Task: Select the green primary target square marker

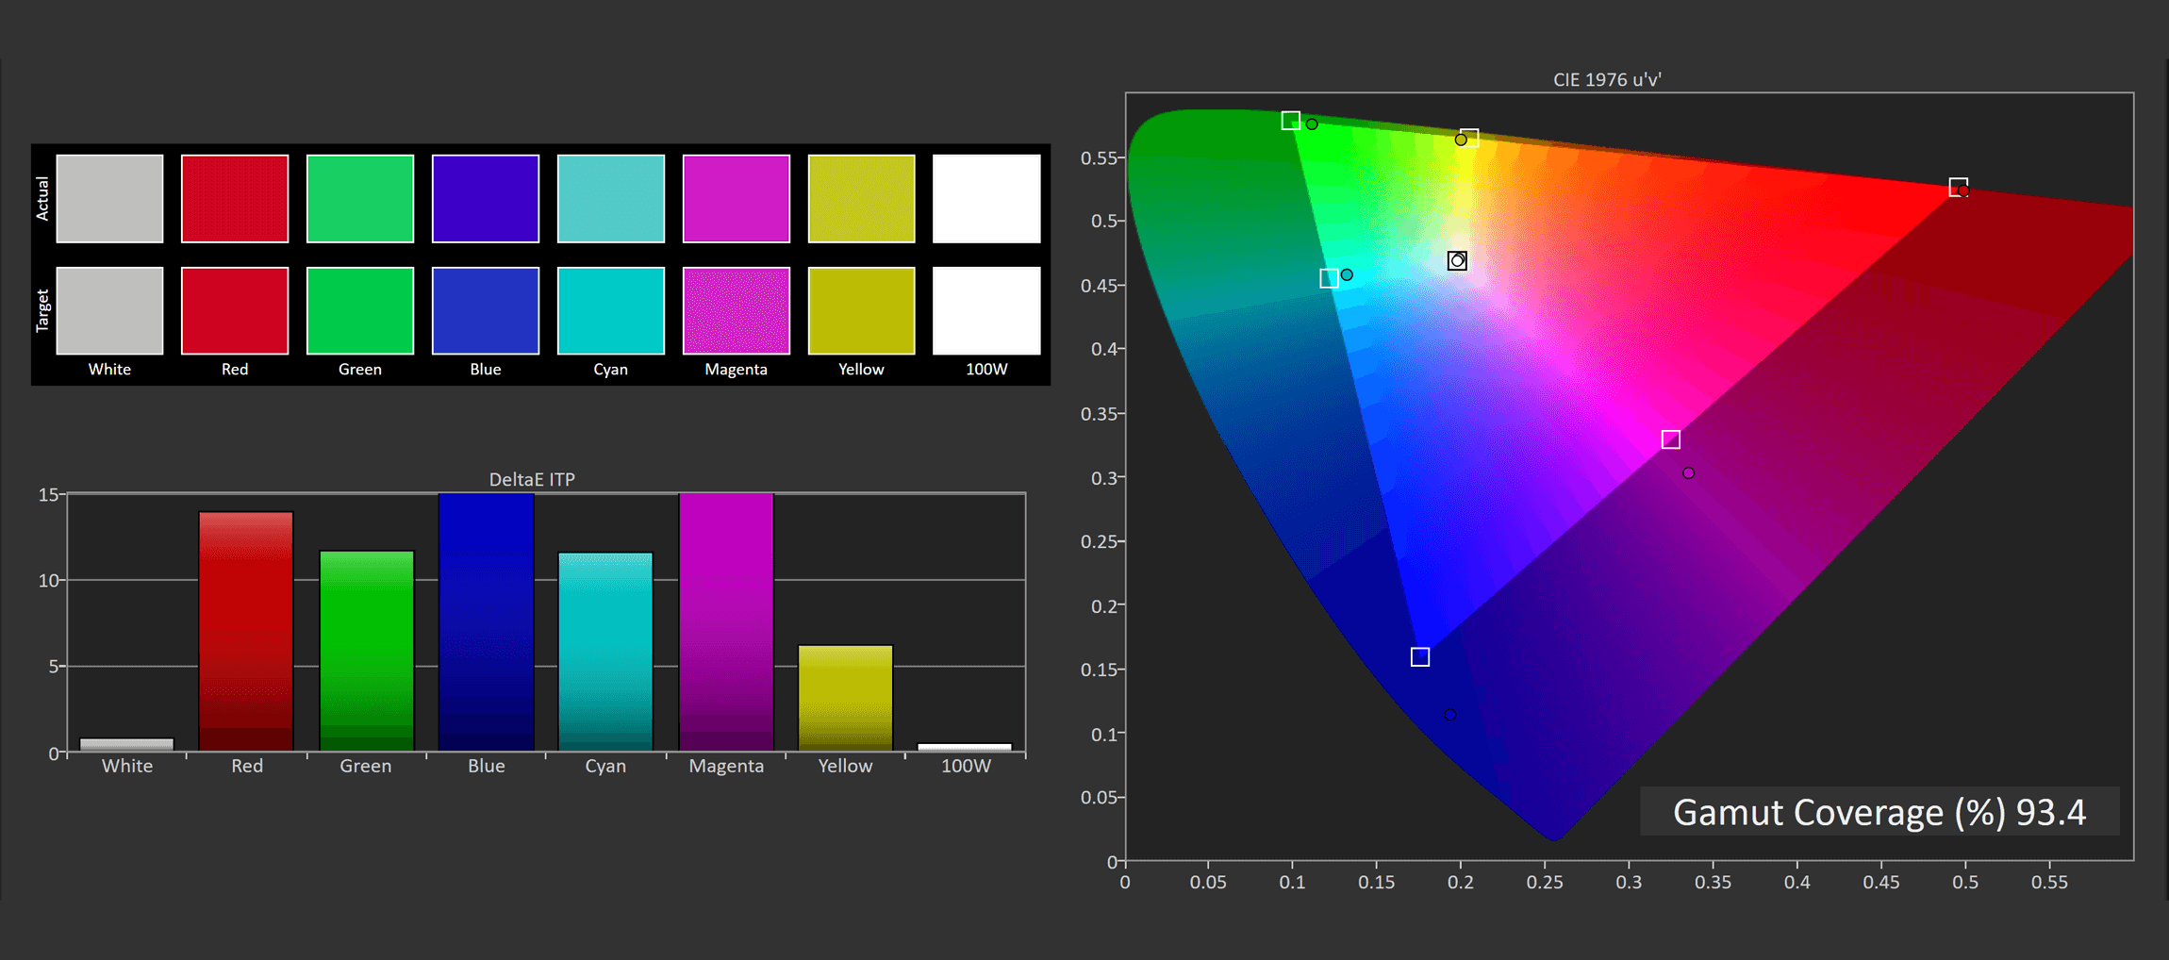Action: click(x=1291, y=121)
